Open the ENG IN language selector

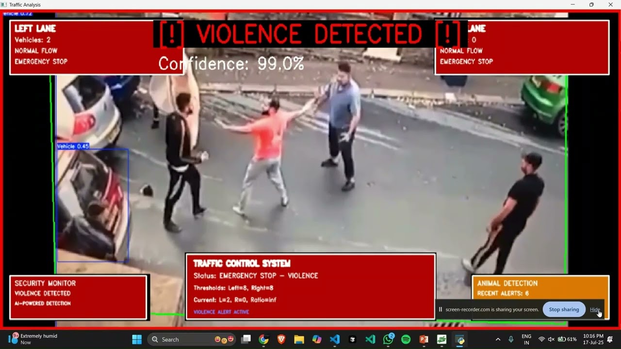tap(526, 339)
